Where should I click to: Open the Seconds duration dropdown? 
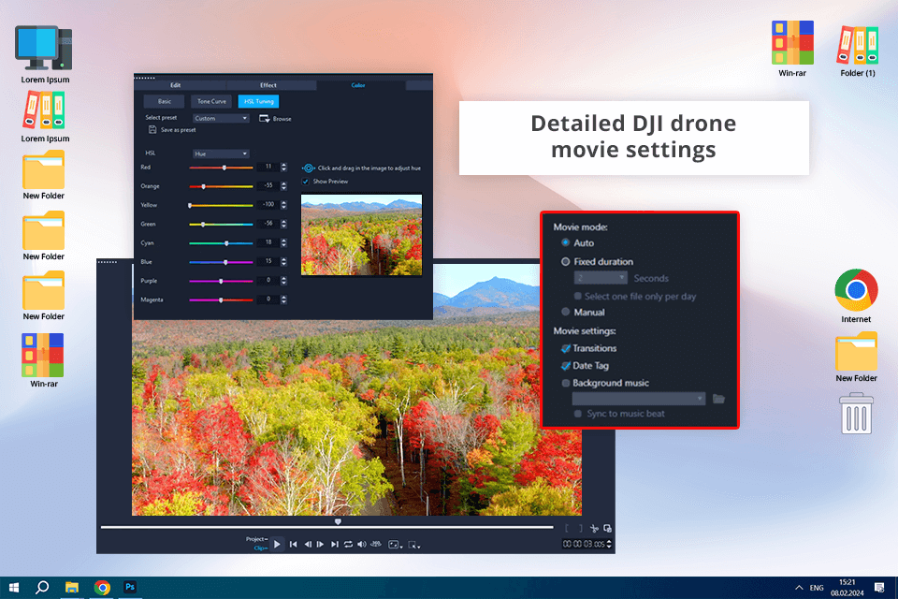pyautogui.click(x=601, y=278)
